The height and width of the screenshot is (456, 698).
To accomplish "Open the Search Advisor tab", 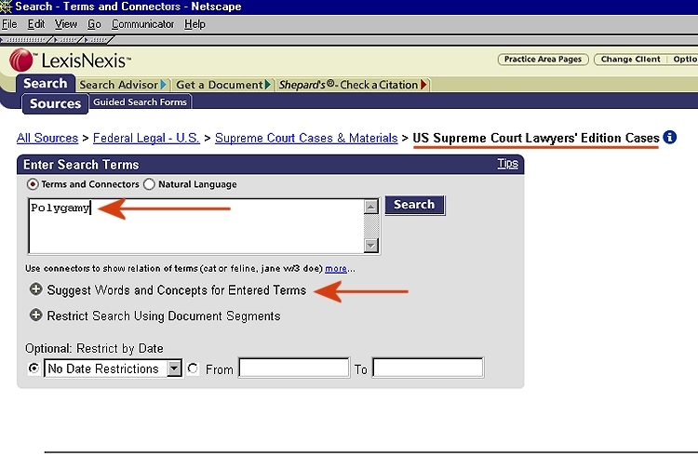I will coord(123,85).
